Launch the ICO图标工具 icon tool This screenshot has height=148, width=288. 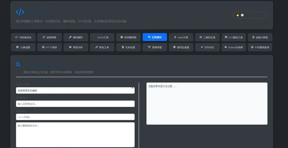point(233,37)
